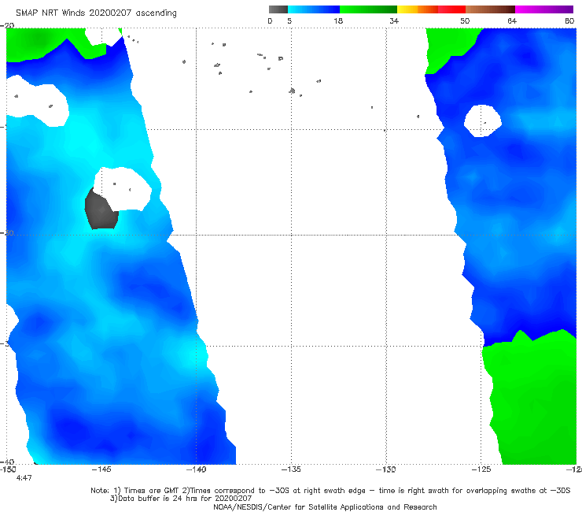The image size is (582, 512).
Task: Click the note '3)Data buffer is 24 hrs for 20200207'
Action: (x=181, y=499)
